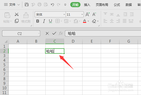Toggle Italic formatting
The image size is (141, 95).
[x=44, y=21]
